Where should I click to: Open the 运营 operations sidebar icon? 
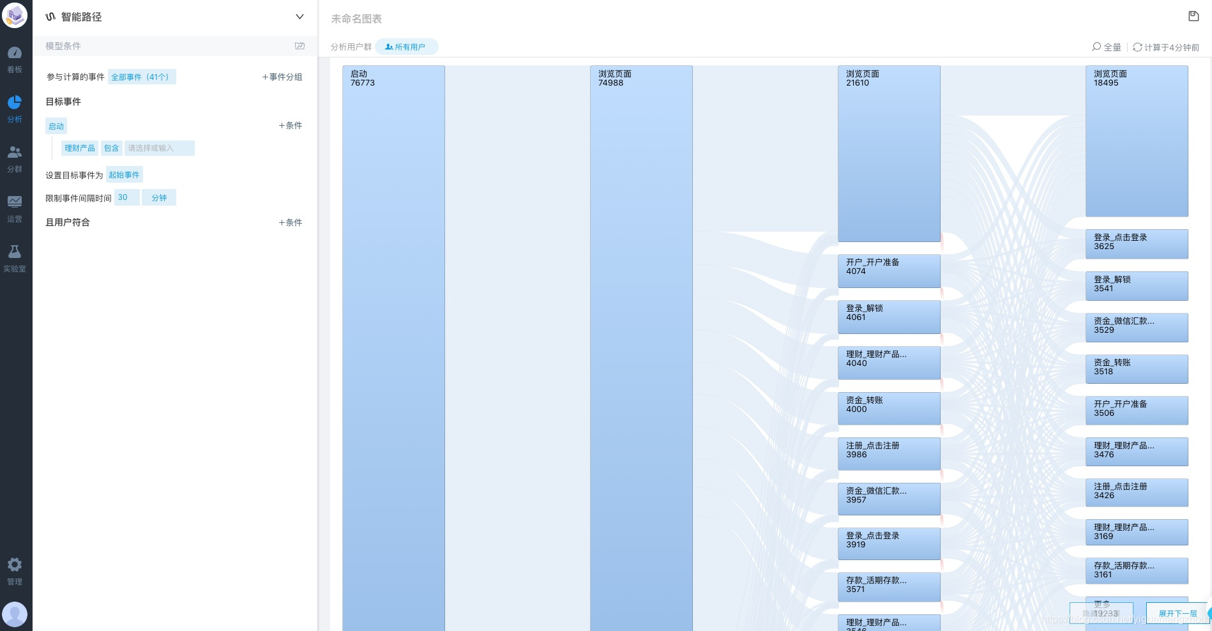pyautogui.click(x=15, y=209)
